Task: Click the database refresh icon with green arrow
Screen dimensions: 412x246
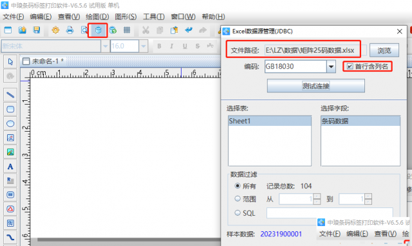Action: tap(113, 30)
